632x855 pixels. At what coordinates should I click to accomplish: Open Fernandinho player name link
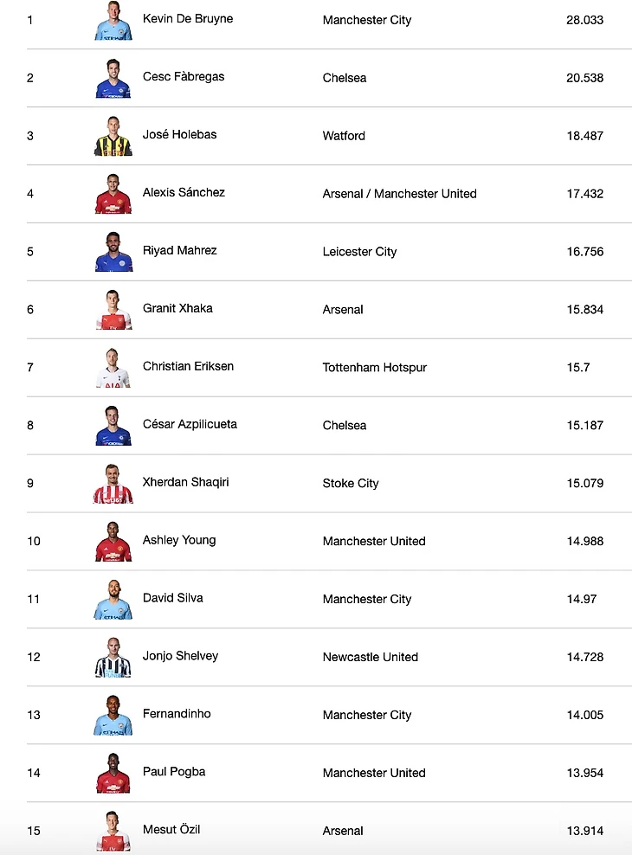click(177, 713)
